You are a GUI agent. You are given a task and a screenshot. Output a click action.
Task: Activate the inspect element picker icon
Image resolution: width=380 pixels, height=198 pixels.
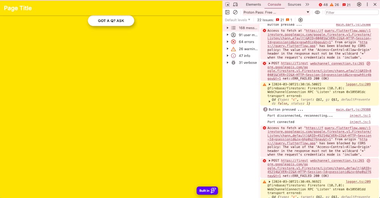(227, 5)
